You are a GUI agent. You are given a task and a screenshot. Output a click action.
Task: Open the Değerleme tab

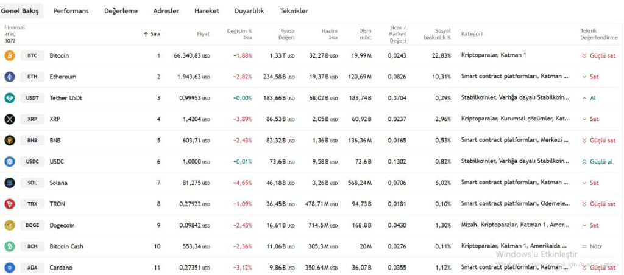(x=121, y=11)
